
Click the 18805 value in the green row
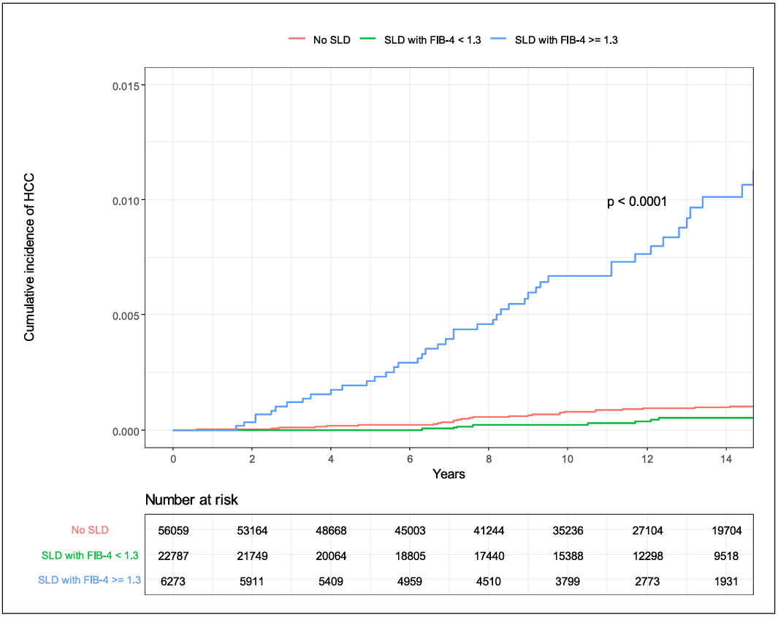(x=409, y=556)
